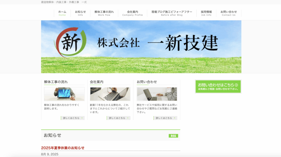Click the 会社案内 laptop thumbnail

coord(110,94)
